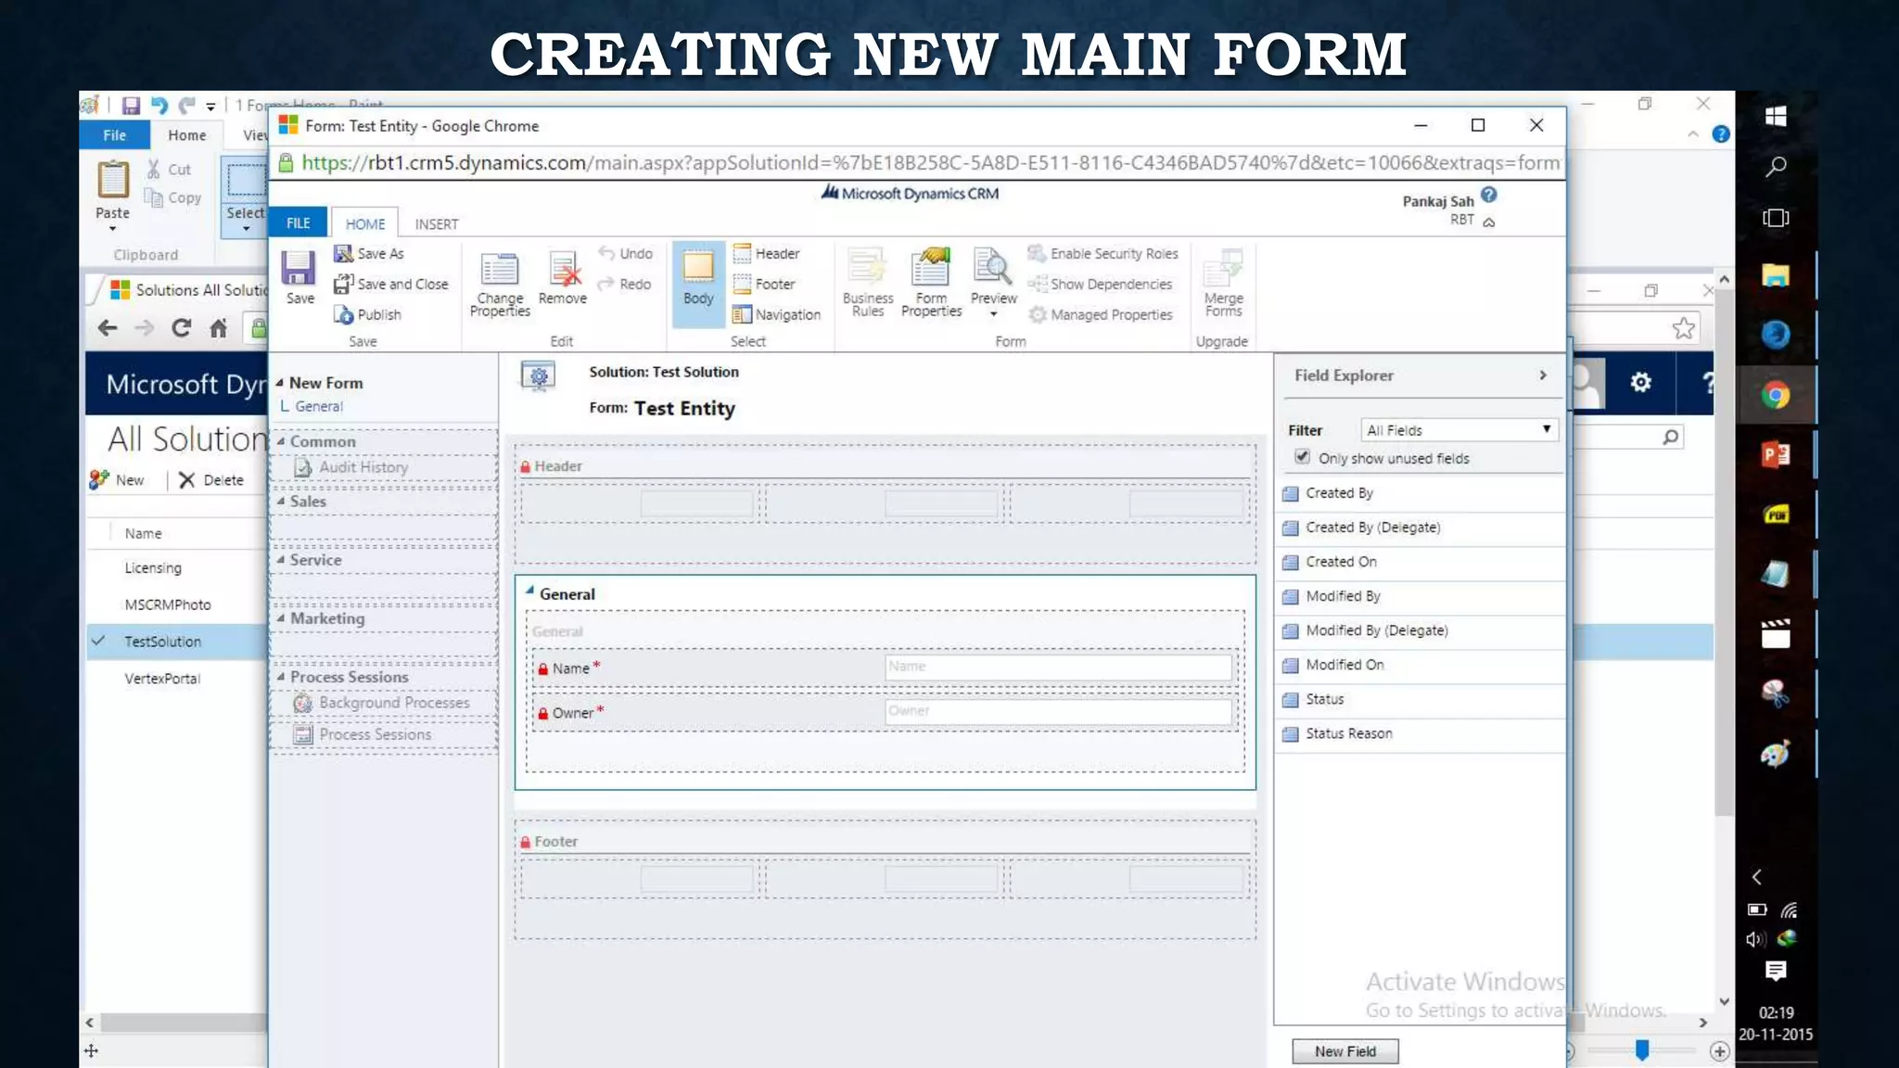Click the New Field button
Screen dimensions: 1899x1068
point(1345,1050)
